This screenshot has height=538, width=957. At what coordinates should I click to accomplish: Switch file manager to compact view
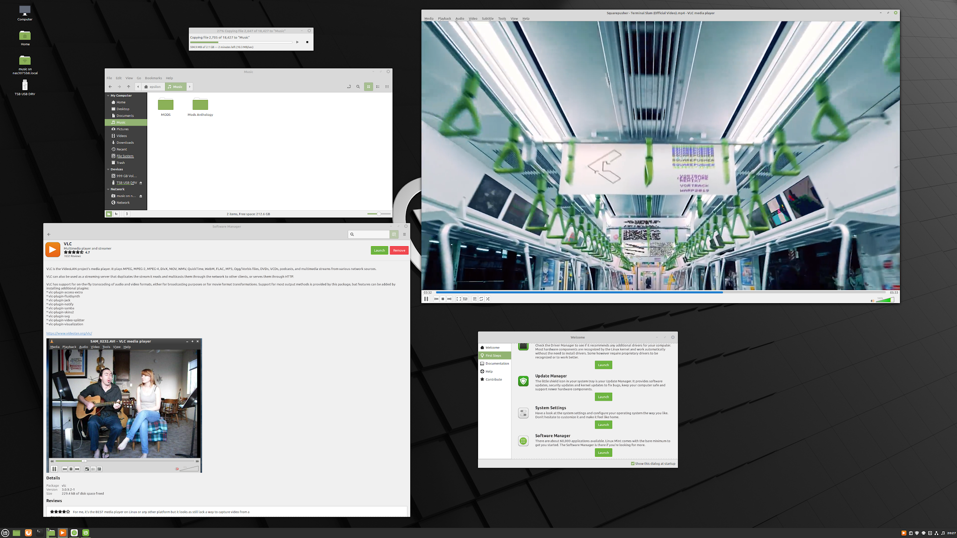387,86
